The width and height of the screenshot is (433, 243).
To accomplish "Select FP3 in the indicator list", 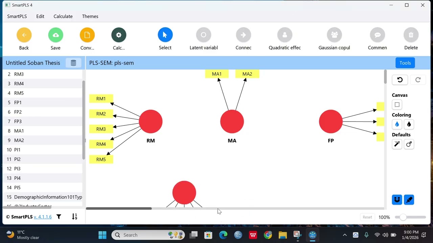I will pyautogui.click(x=43, y=122).
